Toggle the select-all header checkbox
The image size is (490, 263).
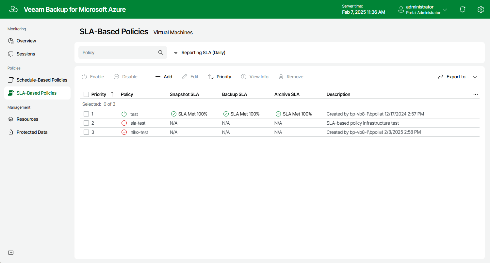coord(86,94)
